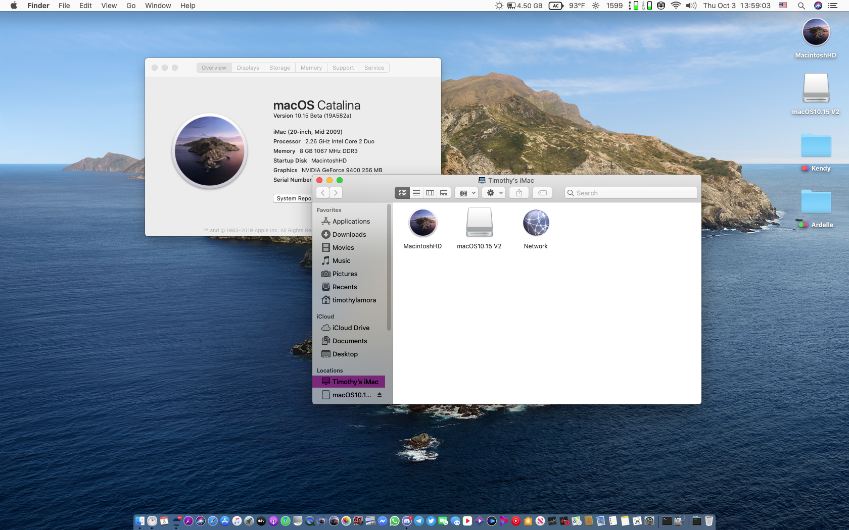This screenshot has width=849, height=530.
Task: Select the Network globe icon
Action: click(x=536, y=223)
